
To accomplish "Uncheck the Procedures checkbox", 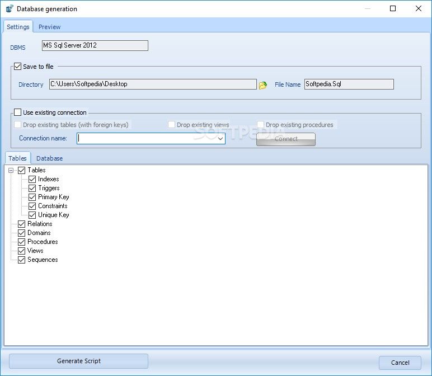I will [21, 242].
